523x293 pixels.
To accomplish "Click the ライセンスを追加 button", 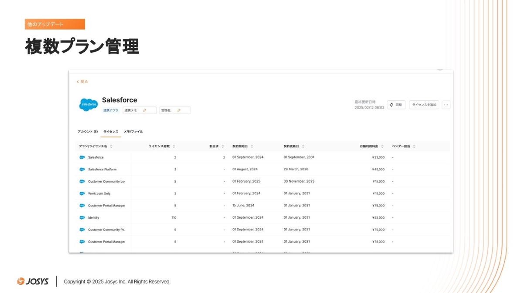I will pyautogui.click(x=424, y=105).
